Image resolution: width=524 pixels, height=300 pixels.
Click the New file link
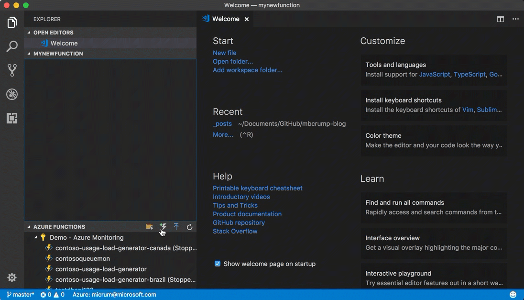tap(224, 53)
